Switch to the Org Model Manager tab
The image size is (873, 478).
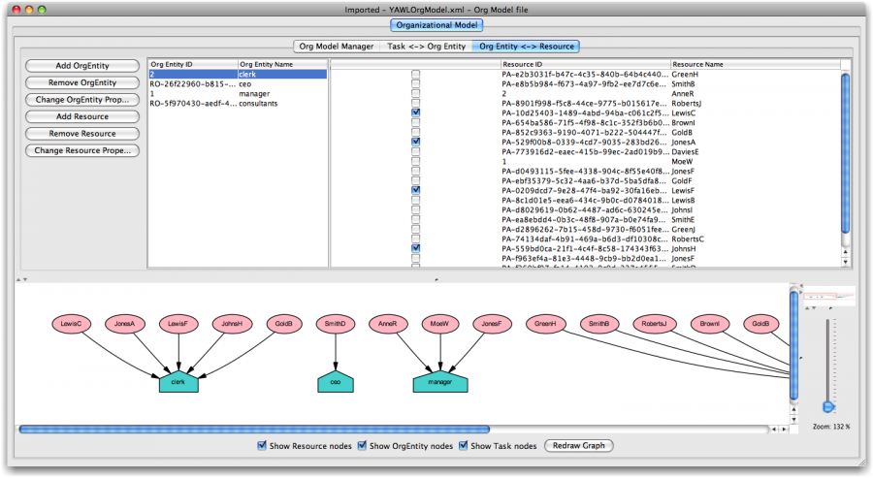coord(335,46)
